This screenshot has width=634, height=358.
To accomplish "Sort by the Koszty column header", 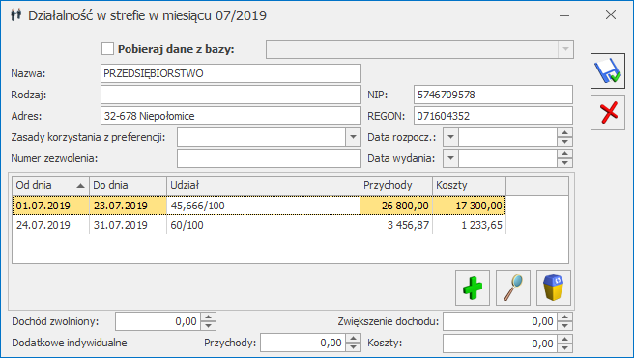I will point(469,185).
